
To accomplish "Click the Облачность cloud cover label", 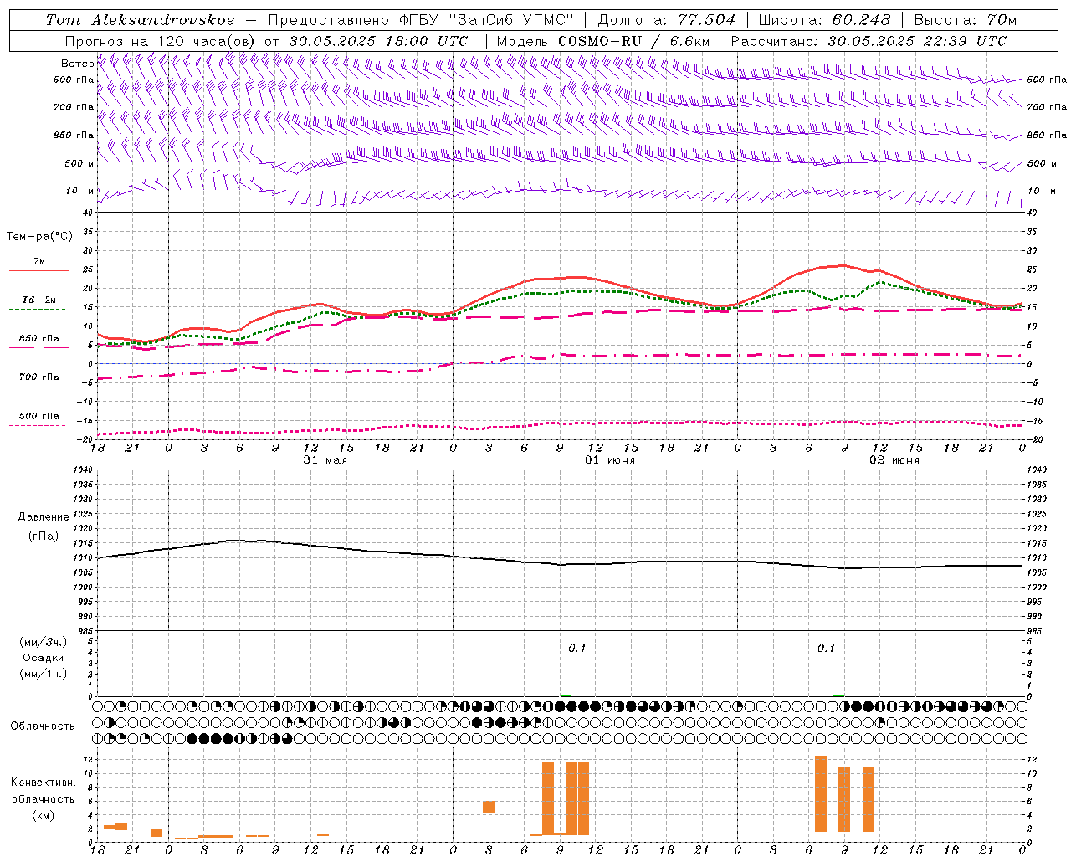I will point(43,726).
